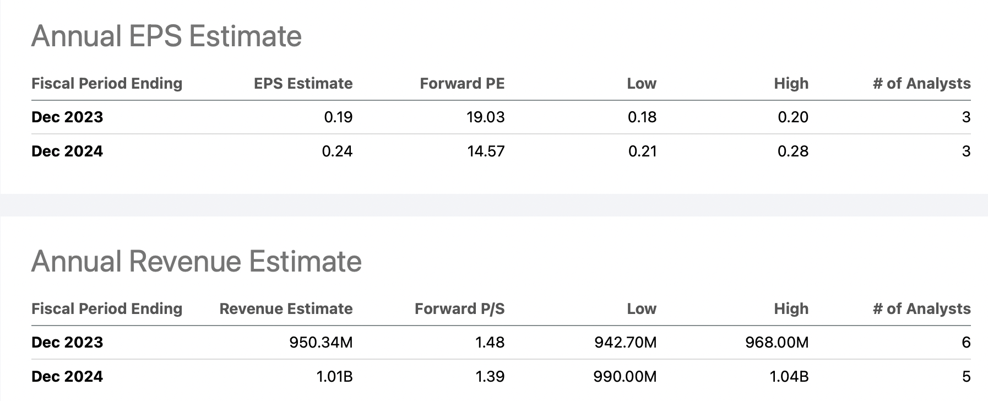Click Dec 2023 in the Revenue table
The image size is (988, 401).
click(x=67, y=343)
